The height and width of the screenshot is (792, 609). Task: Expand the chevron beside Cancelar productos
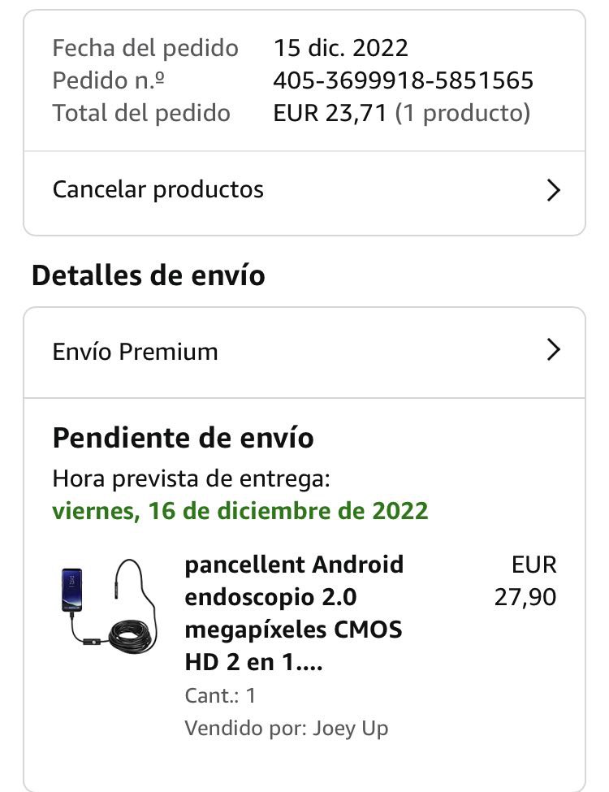click(x=553, y=190)
